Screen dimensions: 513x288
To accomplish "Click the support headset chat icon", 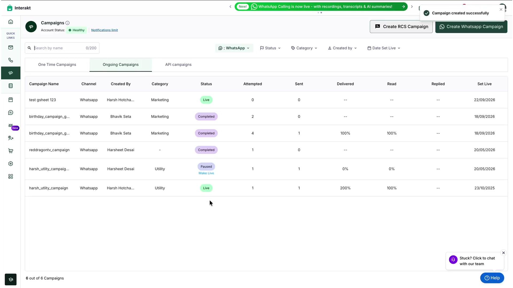I will [x=453, y=259].
